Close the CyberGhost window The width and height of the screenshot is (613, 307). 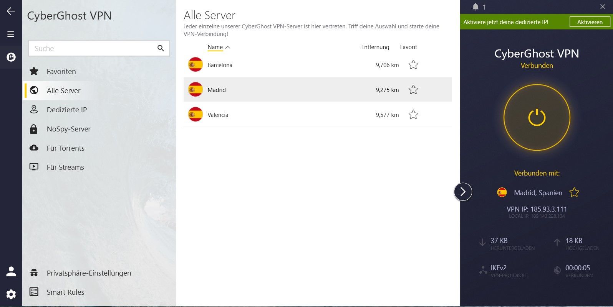coord(603,7)
